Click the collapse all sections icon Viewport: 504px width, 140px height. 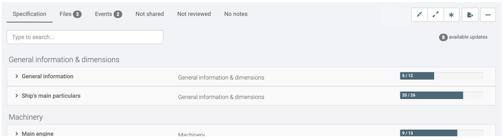419,15
